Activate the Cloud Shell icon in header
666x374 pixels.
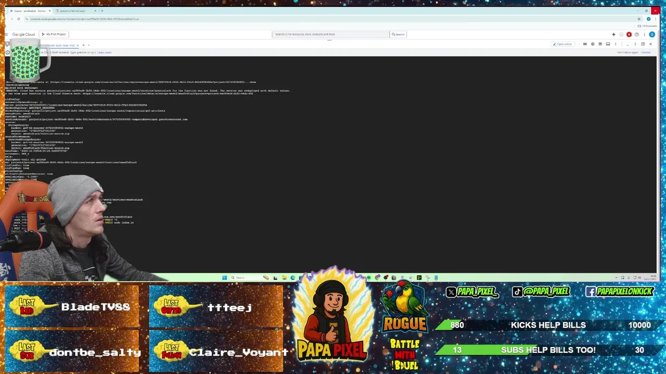pyautogui.click(x=621, y=35)
